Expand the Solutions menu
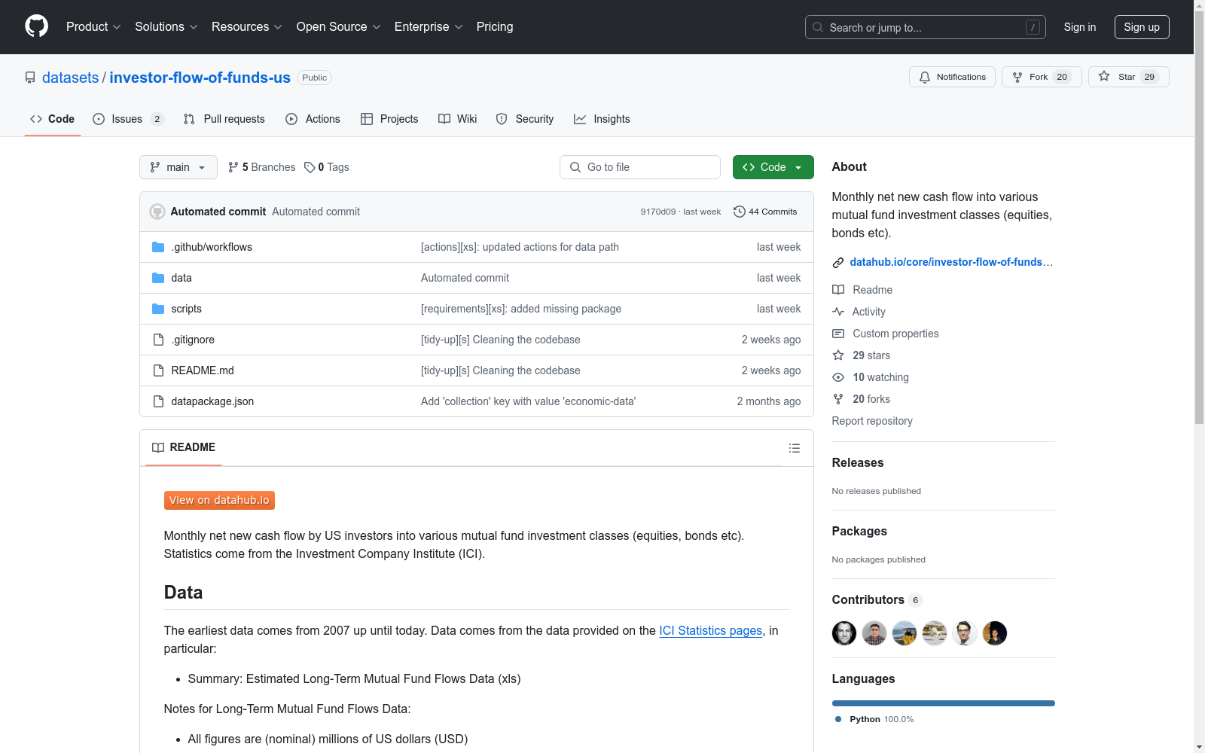 pyautogui.click(x=166, y=27)
